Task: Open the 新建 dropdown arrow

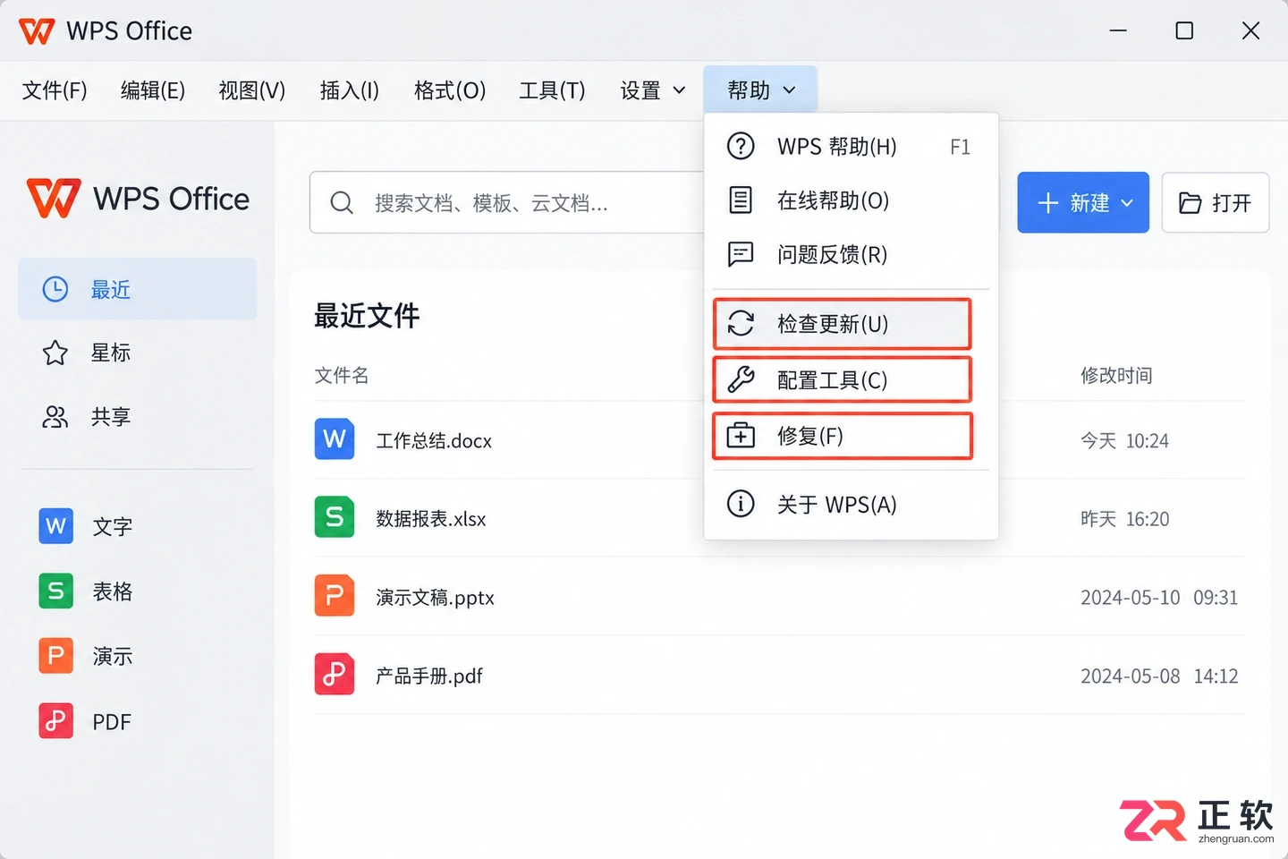Action: pos(1127,203)
